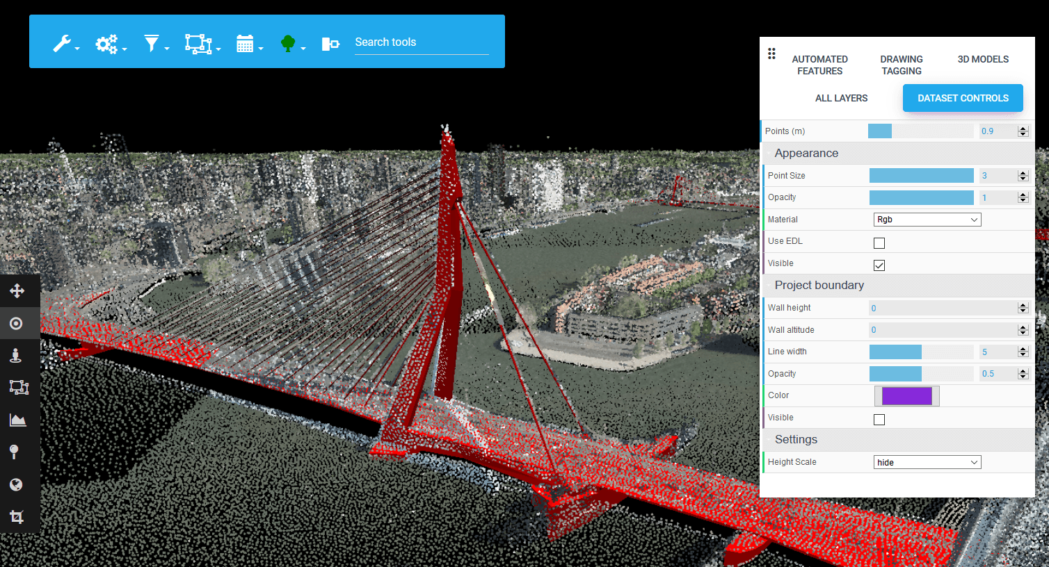
Task: Open the gears processing menu
Action: pyautogui.click(x=106, y=44)
